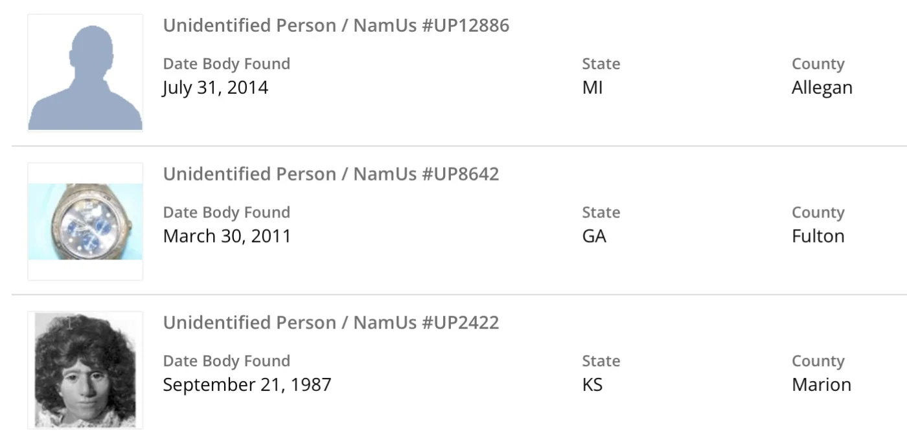Select the state value KS
Viewport: 907px width, 440px height.
[592, 384]
